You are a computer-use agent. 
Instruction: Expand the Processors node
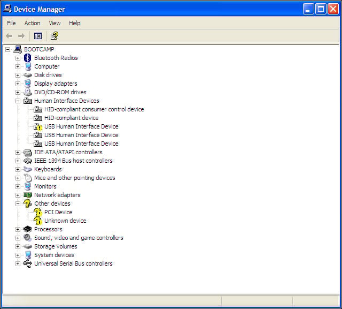coord(18,229)
